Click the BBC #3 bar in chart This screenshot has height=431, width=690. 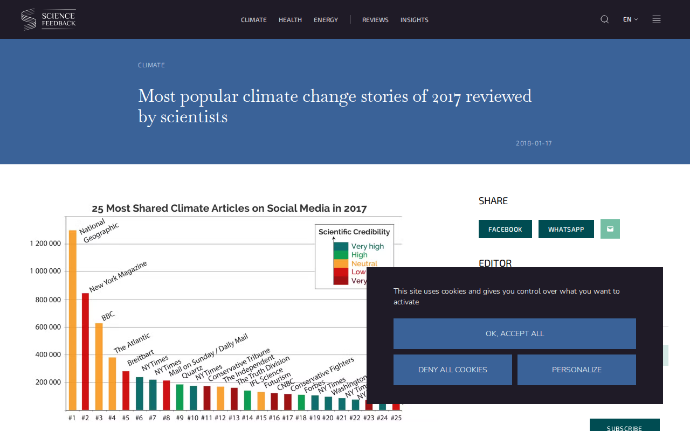click(99, 367)
